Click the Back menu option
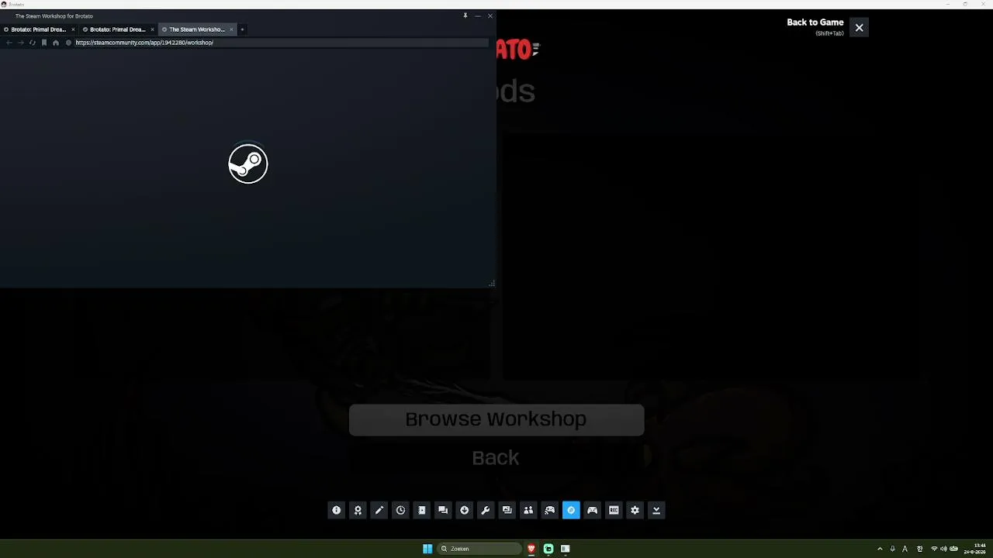Image resolution: width=993 pixels, height=558 pixels. click(496, 458)
